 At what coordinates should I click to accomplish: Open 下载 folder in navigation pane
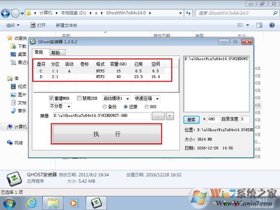[x=19, y=46]
